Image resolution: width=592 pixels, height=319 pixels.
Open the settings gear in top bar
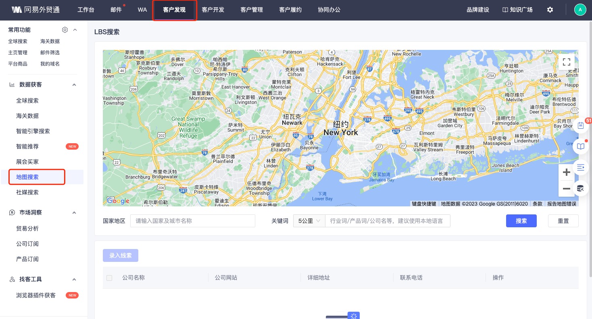(x=550, y=10)
